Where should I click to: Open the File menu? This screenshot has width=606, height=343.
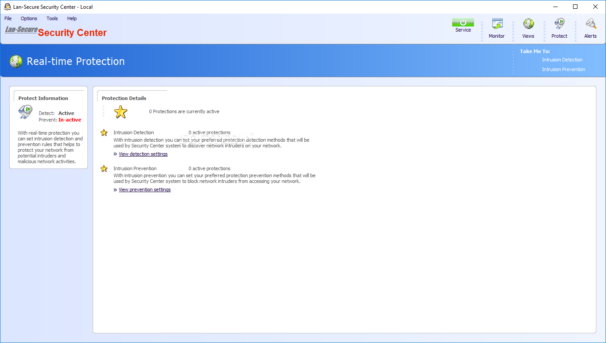point(8,18)
